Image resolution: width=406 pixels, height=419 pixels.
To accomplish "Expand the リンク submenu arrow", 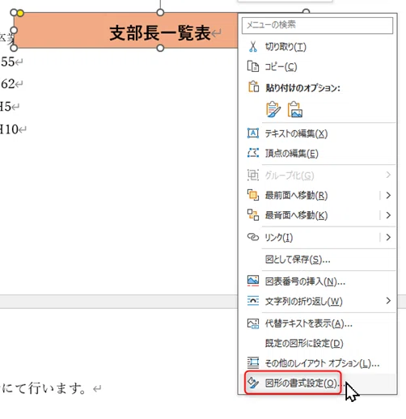I will (x=388, y=237).
